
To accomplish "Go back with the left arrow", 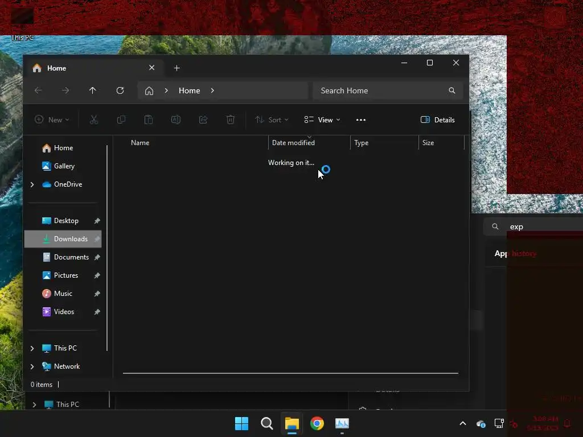I will (38, 90).
